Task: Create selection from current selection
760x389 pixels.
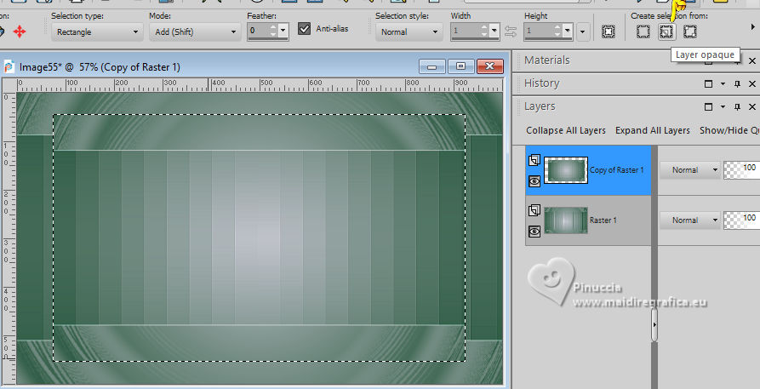Action: coord(643,32)
